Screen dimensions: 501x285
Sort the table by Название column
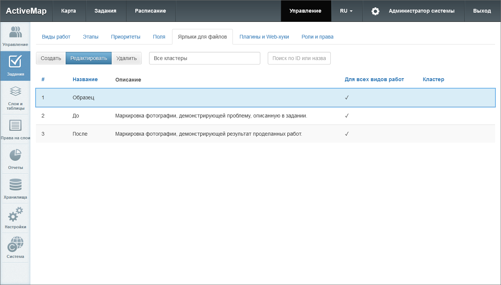(85, 79)
